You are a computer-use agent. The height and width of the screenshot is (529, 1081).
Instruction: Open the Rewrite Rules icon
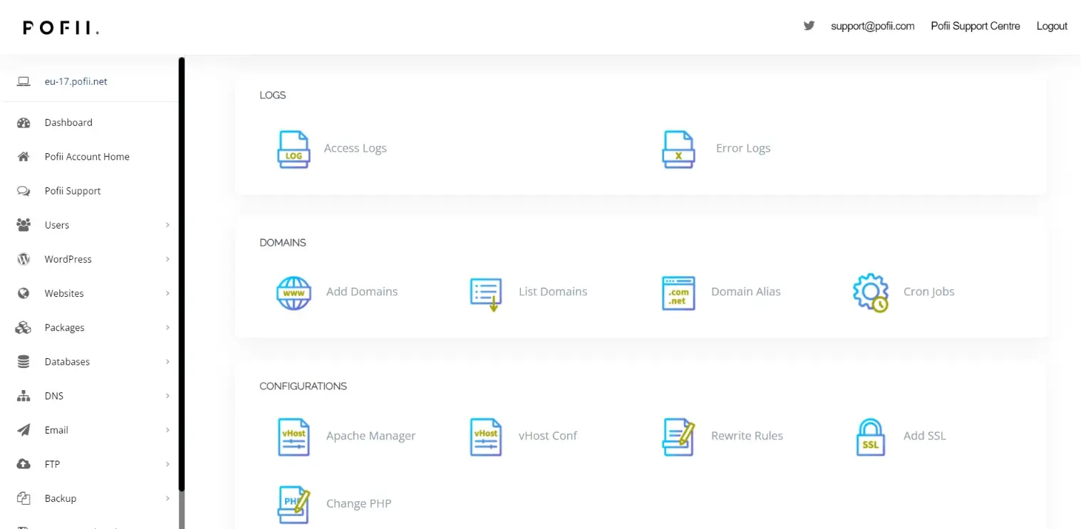678,436
